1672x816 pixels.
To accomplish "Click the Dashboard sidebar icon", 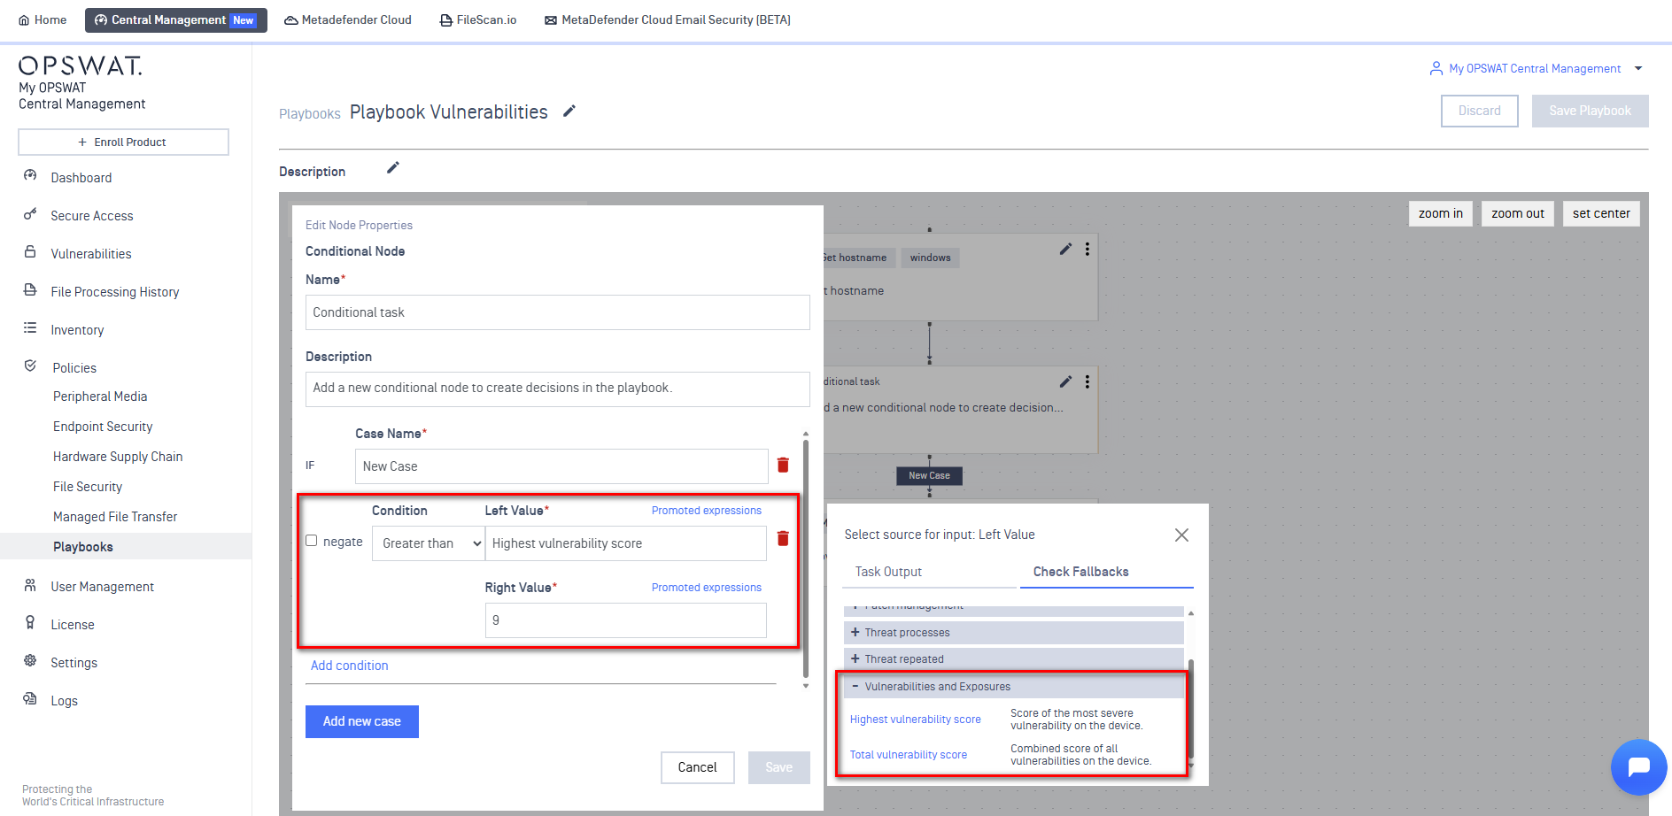I will (x=30, y=176).
